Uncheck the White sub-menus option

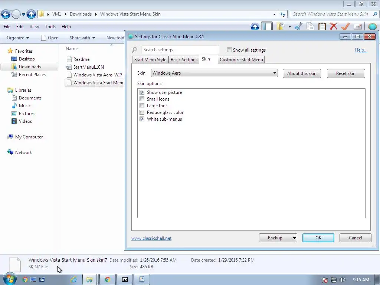pos(142,119)
